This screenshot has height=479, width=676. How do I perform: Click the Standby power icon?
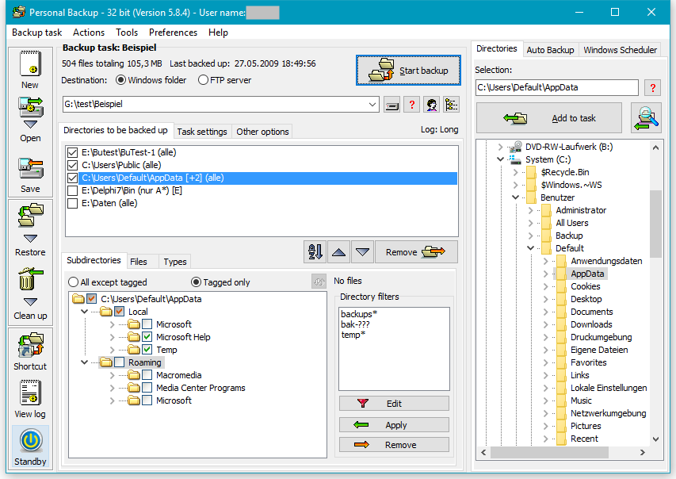[x=31, y=441]
